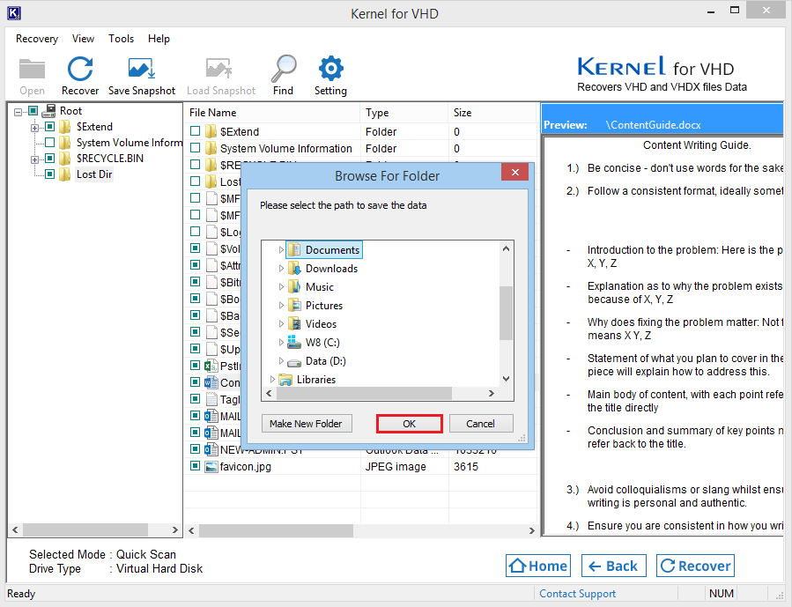The image size is (792, 607).
Task: Expand the Libraries node in dialog
Action: [x=272, y=379]
